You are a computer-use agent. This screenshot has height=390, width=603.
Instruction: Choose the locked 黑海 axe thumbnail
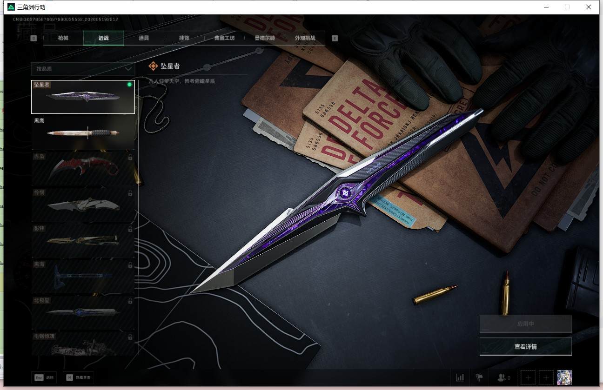pos(83,276)
